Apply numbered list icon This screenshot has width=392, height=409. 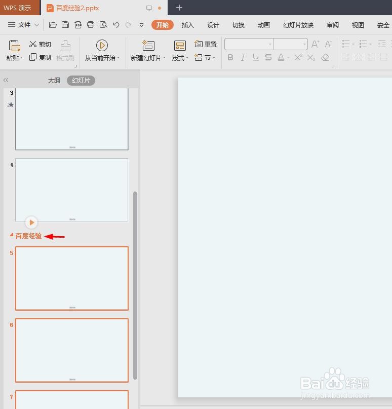pos(363,44)
